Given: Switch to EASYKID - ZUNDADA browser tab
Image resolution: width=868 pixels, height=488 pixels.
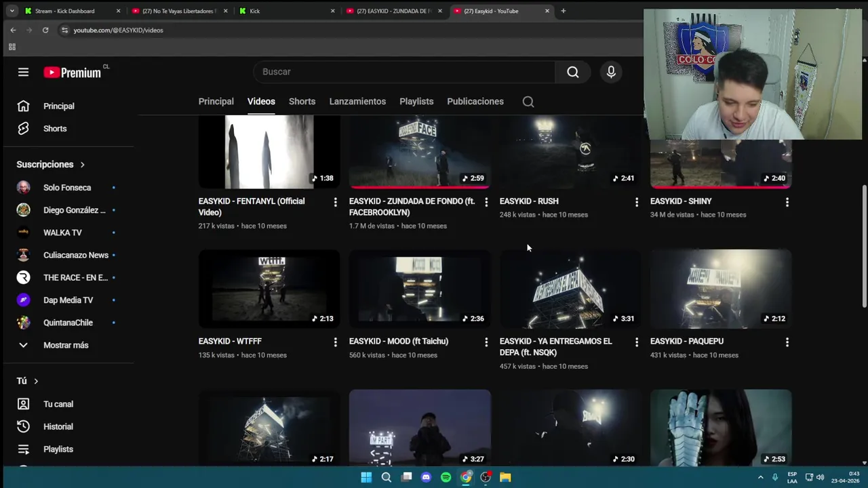Looking at the screenshot, I should (393, 11).
